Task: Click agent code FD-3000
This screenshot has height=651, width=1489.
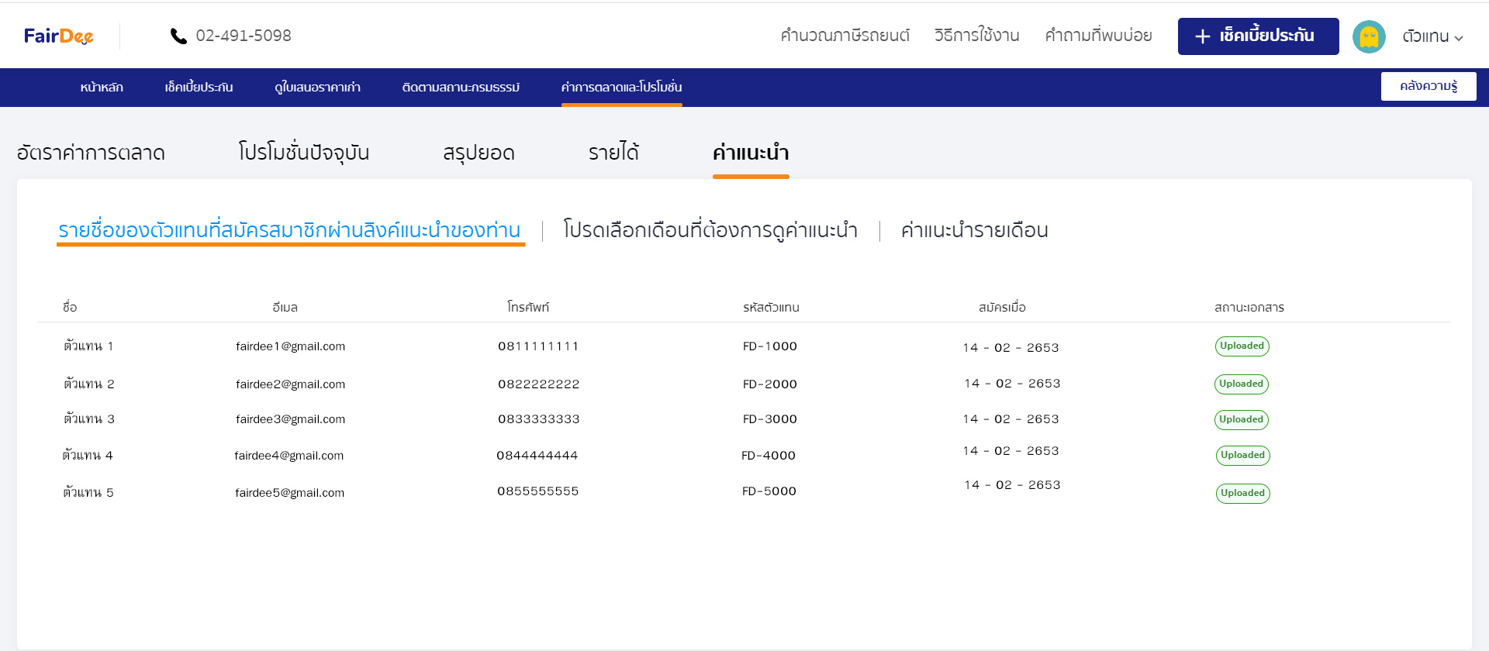Action: [769, 419]
